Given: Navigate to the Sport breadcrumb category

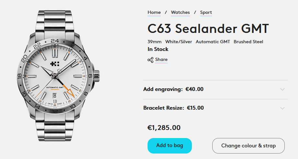Looking at the screenshot, I should coord(206,13).
